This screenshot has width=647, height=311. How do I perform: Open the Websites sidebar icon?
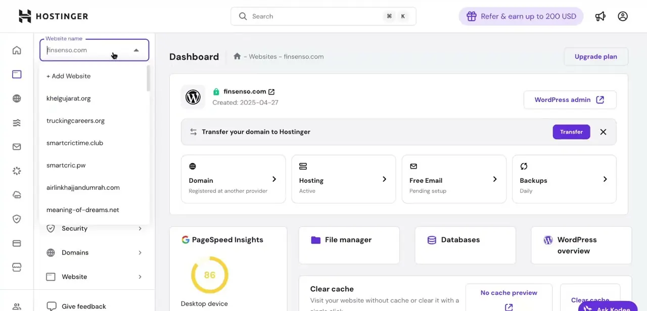pyautogui.click(x=17, y=74)
